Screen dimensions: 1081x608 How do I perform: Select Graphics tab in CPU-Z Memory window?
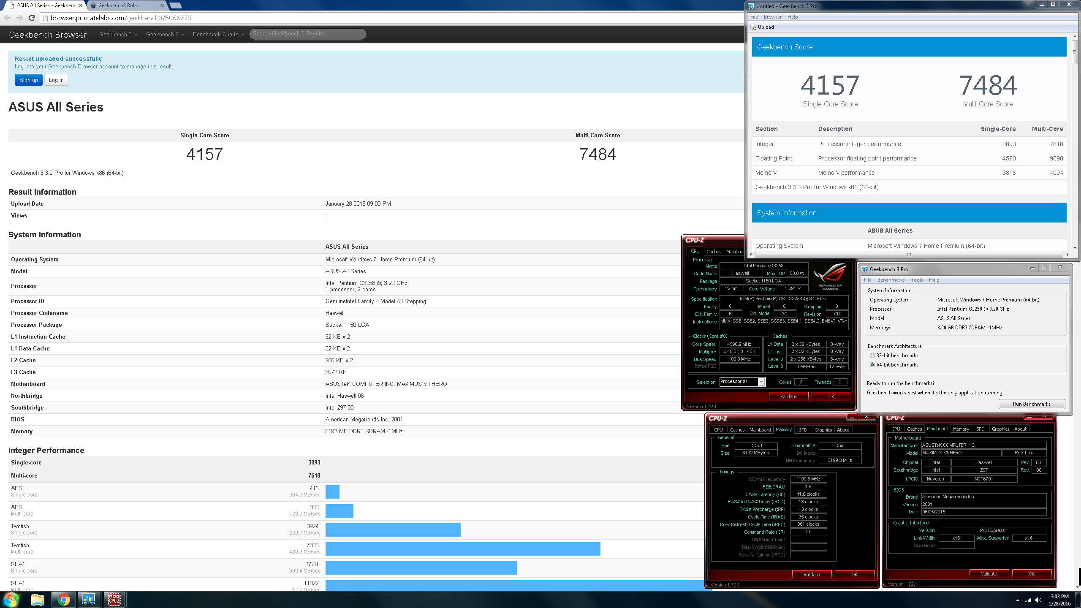click(823, 430)
